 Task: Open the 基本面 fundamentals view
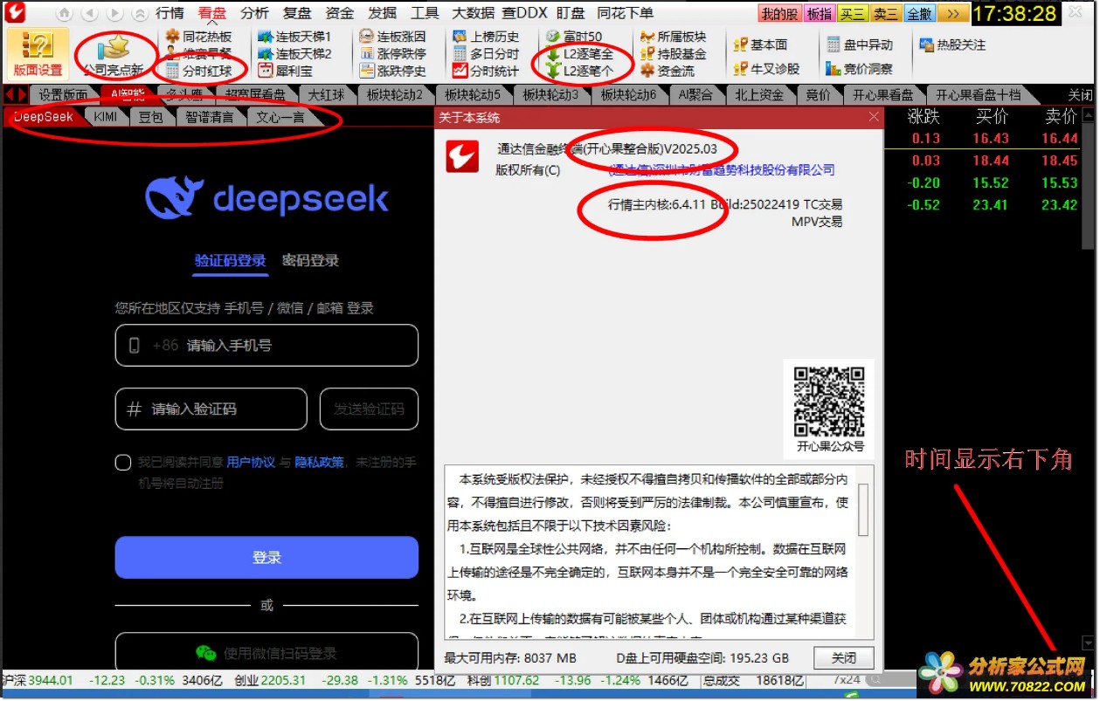pos(760,45)
